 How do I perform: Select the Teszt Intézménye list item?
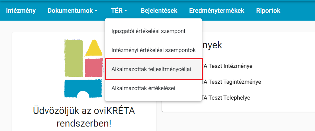(227, 66)
